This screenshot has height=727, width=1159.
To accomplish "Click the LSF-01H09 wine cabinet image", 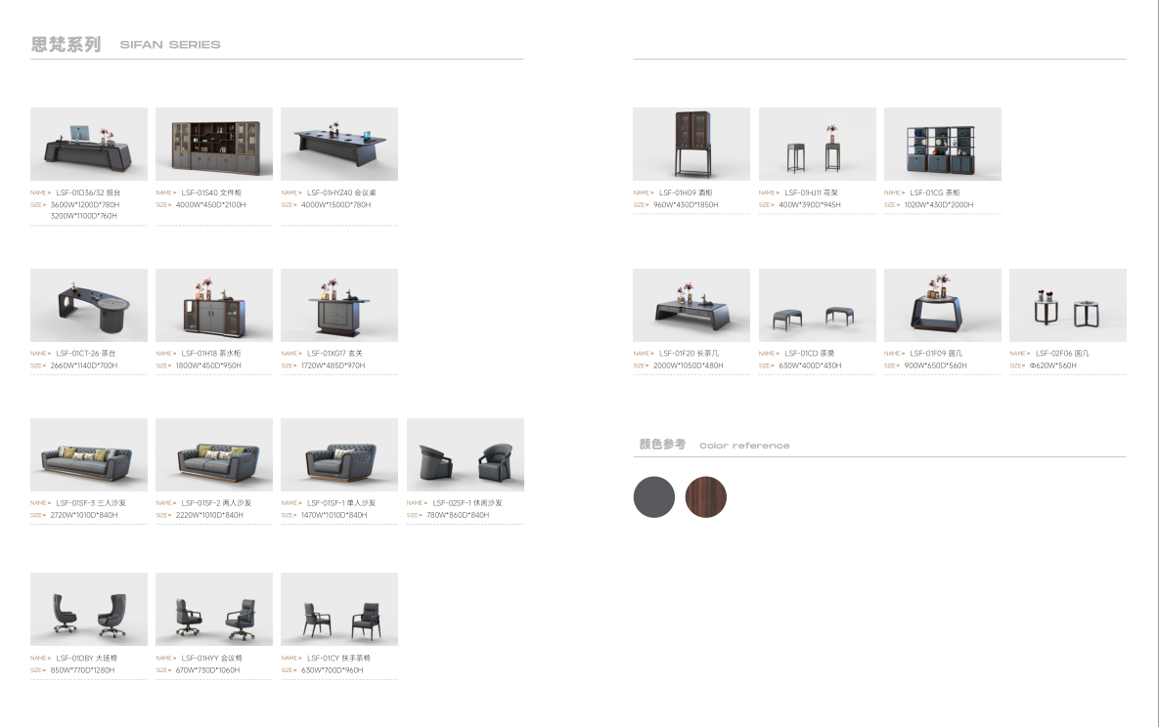I will pos(691,144).
